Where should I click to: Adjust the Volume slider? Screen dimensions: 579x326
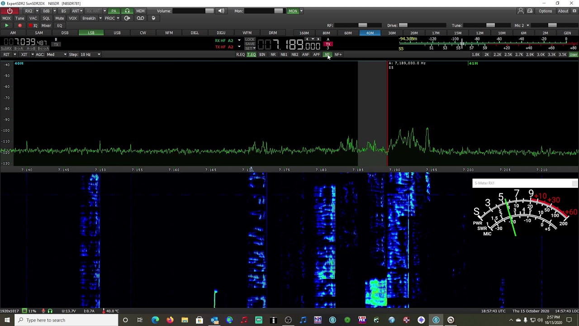tap(193, 11)
